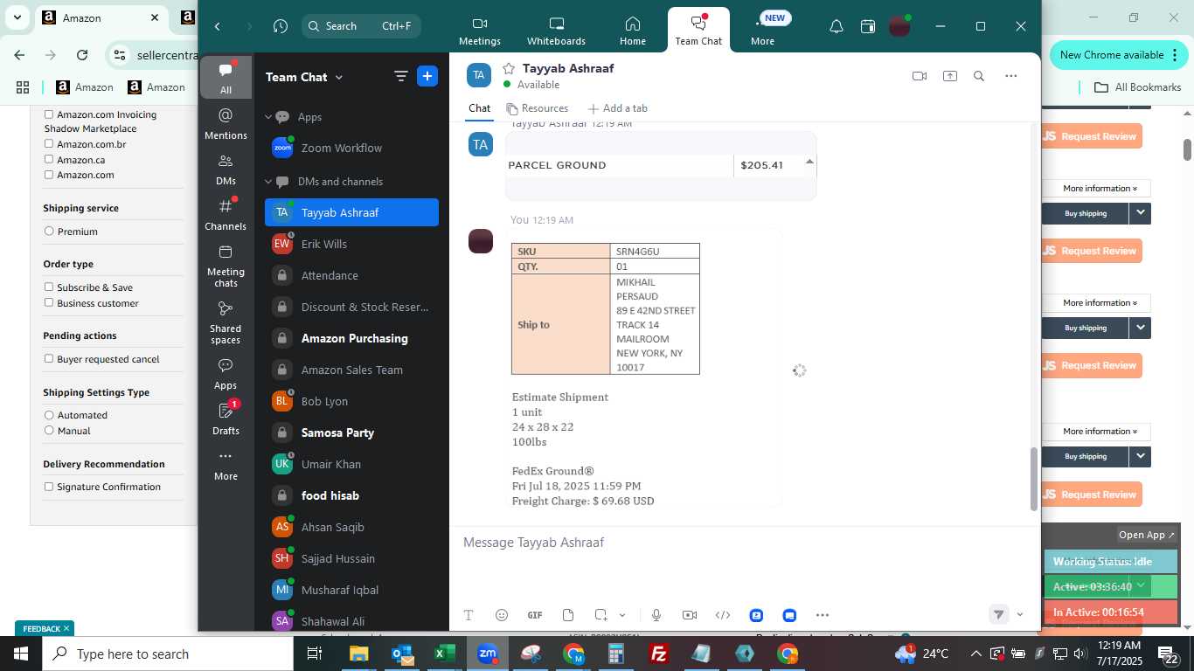
Task: Collapse the DMs and channels section
Action: [269, 182]
